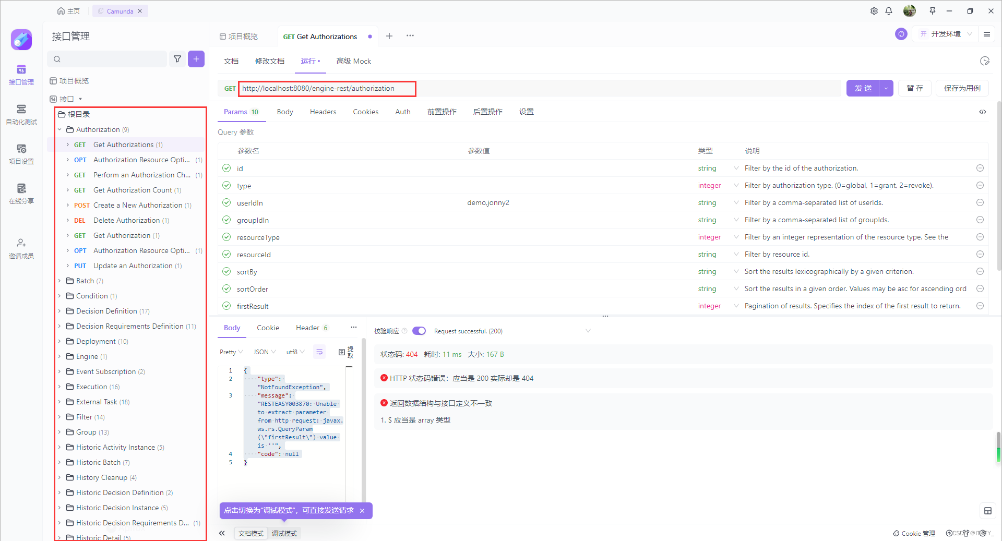Expand the Deployment folder
Viewport: 1002px width, 541px height.
[59, 341]
